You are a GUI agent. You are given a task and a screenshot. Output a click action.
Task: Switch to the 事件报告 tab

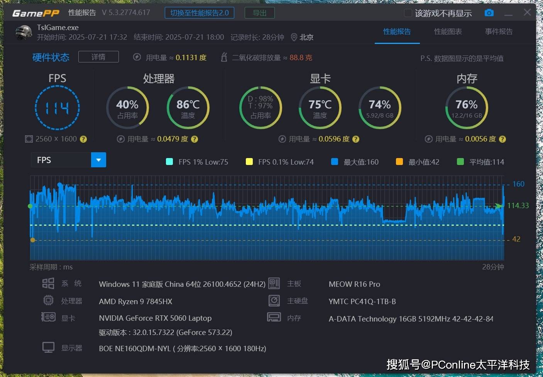point(499,32)
